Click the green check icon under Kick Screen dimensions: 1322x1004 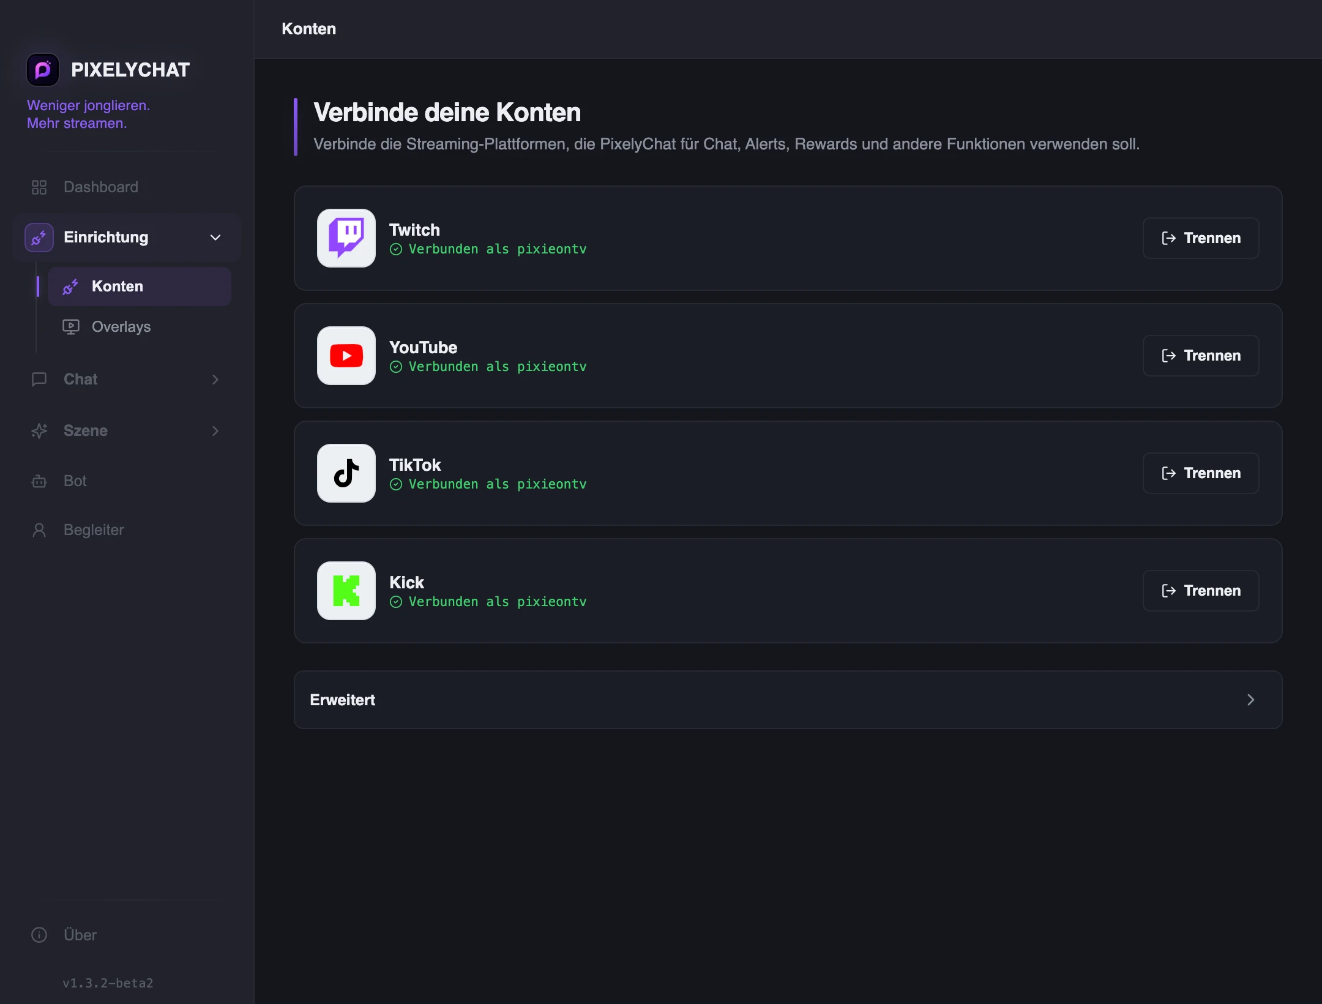pos(396,602)
